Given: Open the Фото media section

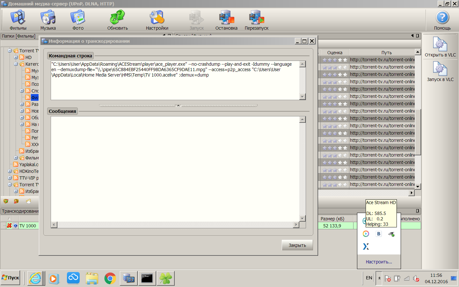Looking at the screenshot, I should point(78,20).
